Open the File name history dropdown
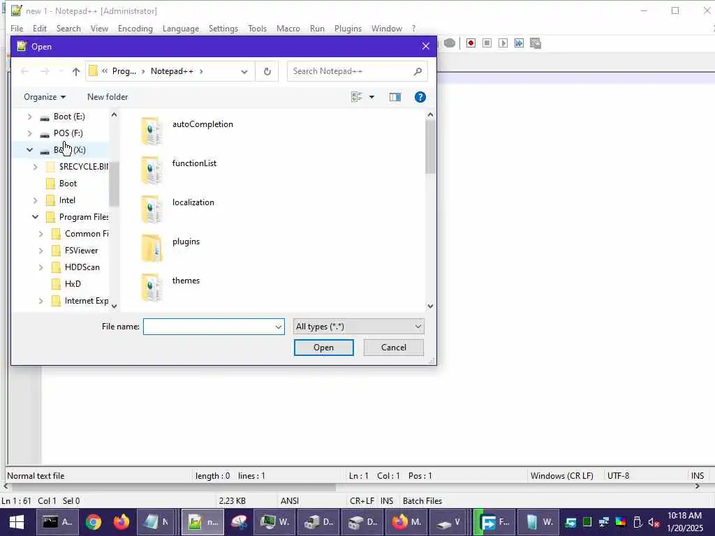This screenshot has height=536, width=715. coord(278,327)
